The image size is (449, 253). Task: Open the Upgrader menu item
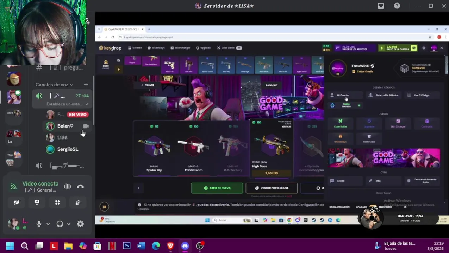tap(204, 48)
